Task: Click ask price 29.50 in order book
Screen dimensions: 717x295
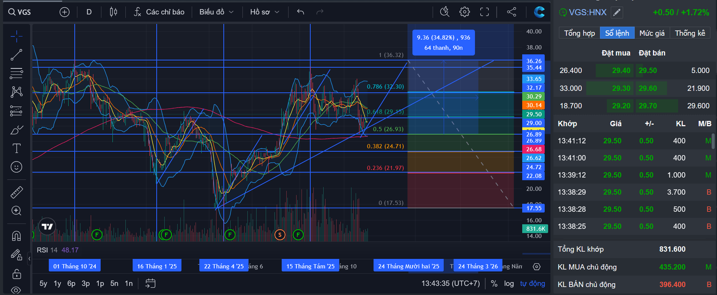Action: (x=648, y=70)
